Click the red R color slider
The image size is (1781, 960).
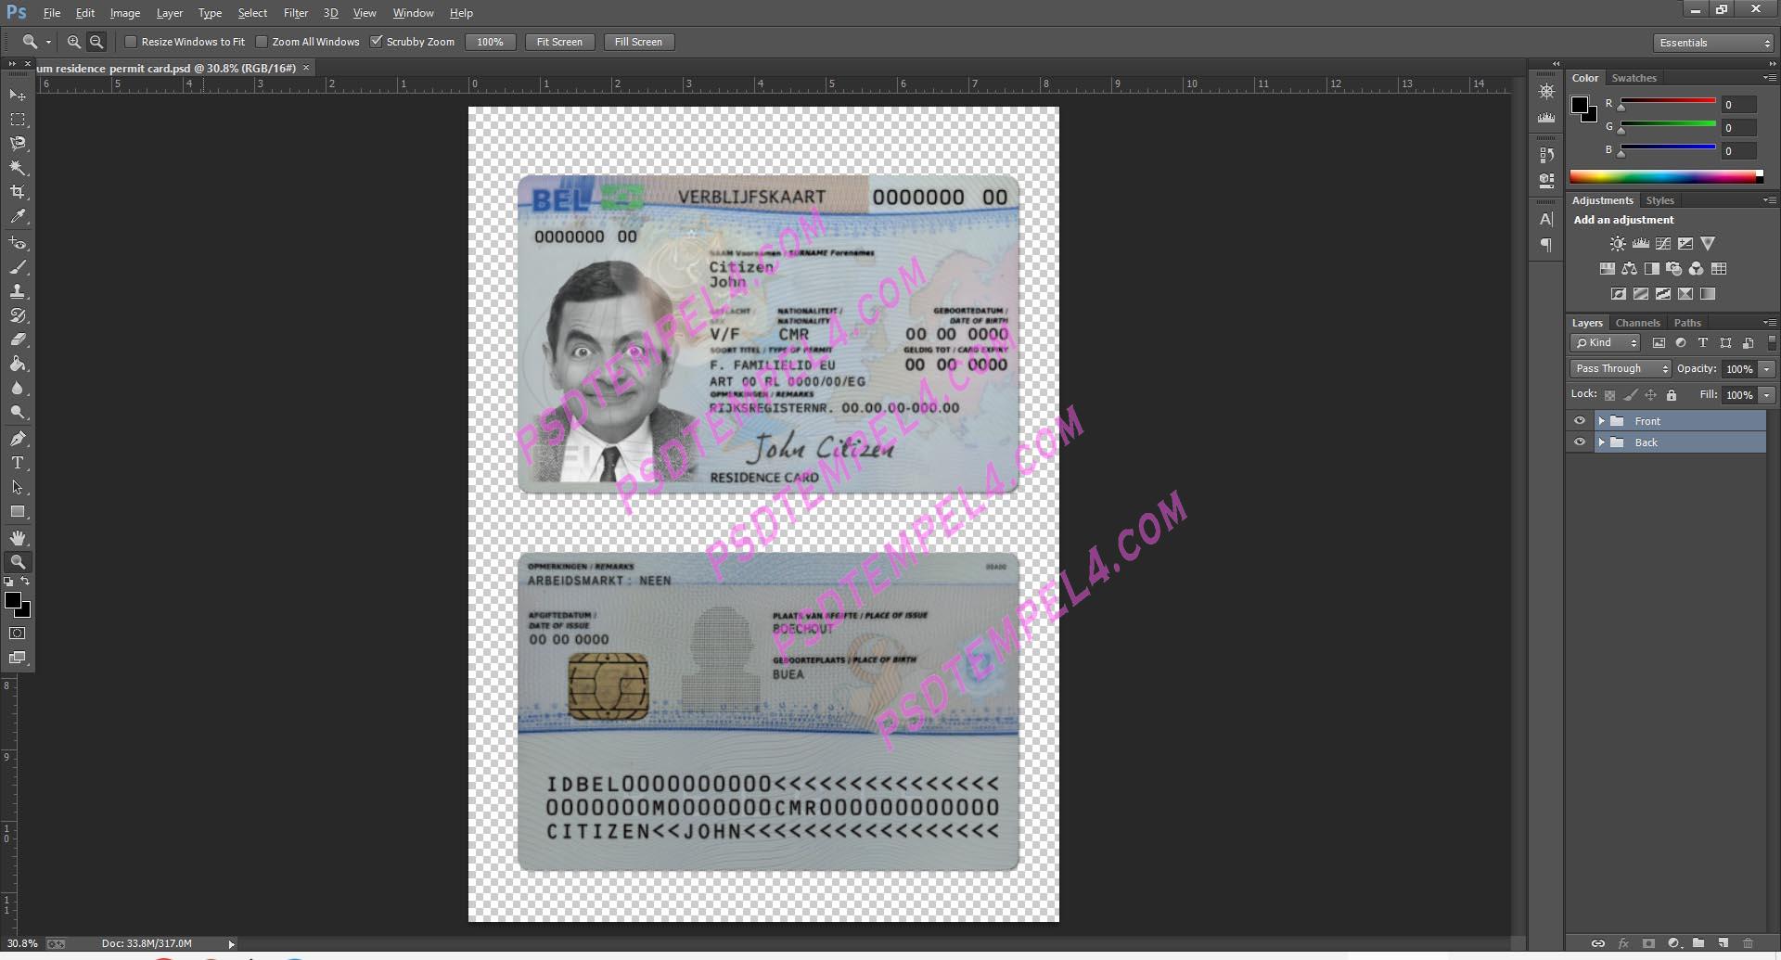[x=1667, y=101]
